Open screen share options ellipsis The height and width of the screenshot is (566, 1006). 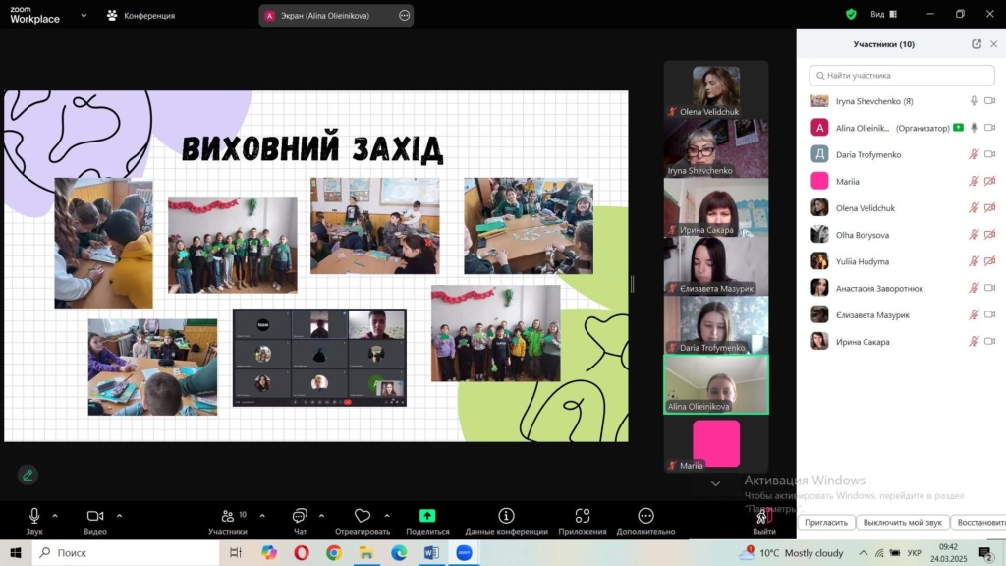404,16
